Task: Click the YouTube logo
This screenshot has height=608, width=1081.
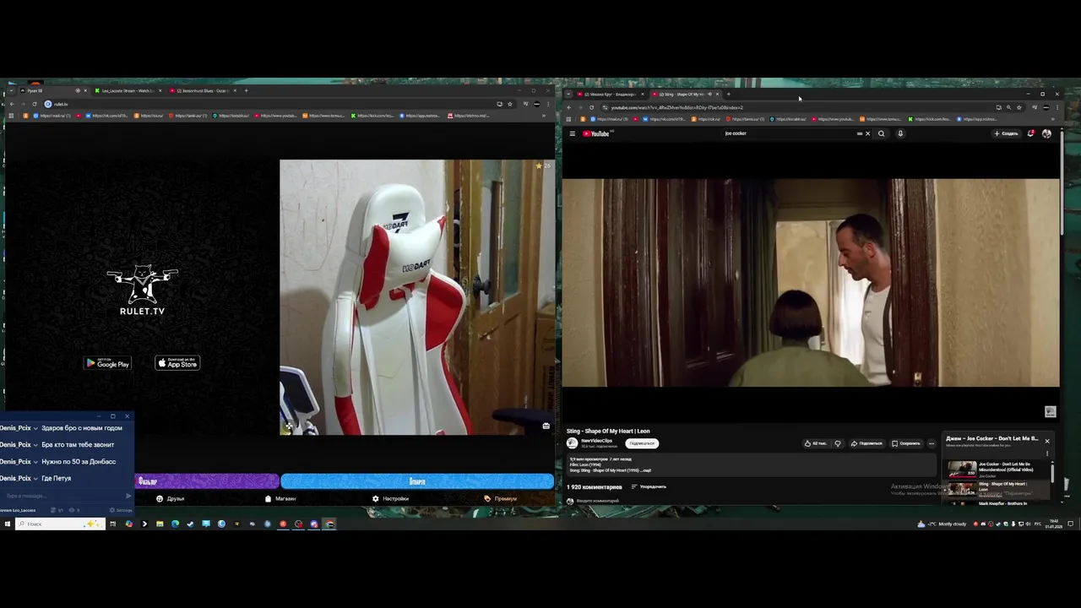Action: tap(596, 133)
